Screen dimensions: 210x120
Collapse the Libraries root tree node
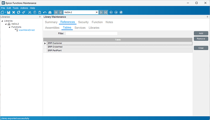[x=2, y=21]
